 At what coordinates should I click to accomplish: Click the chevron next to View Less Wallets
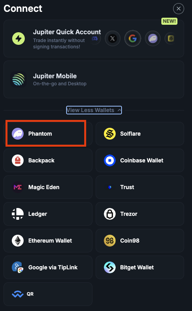tap(119, 110)
